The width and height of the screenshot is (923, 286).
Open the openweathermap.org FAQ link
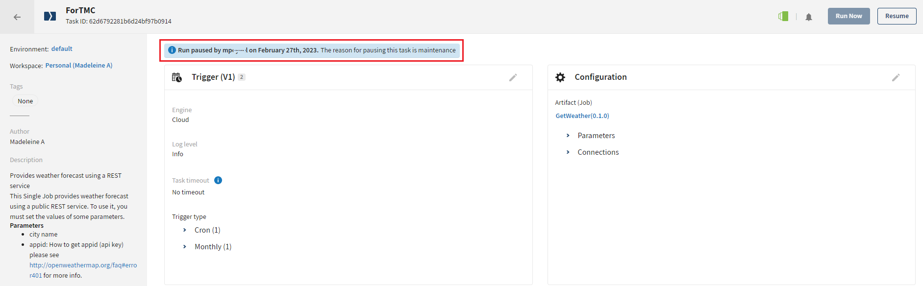(x=83, y=265)
